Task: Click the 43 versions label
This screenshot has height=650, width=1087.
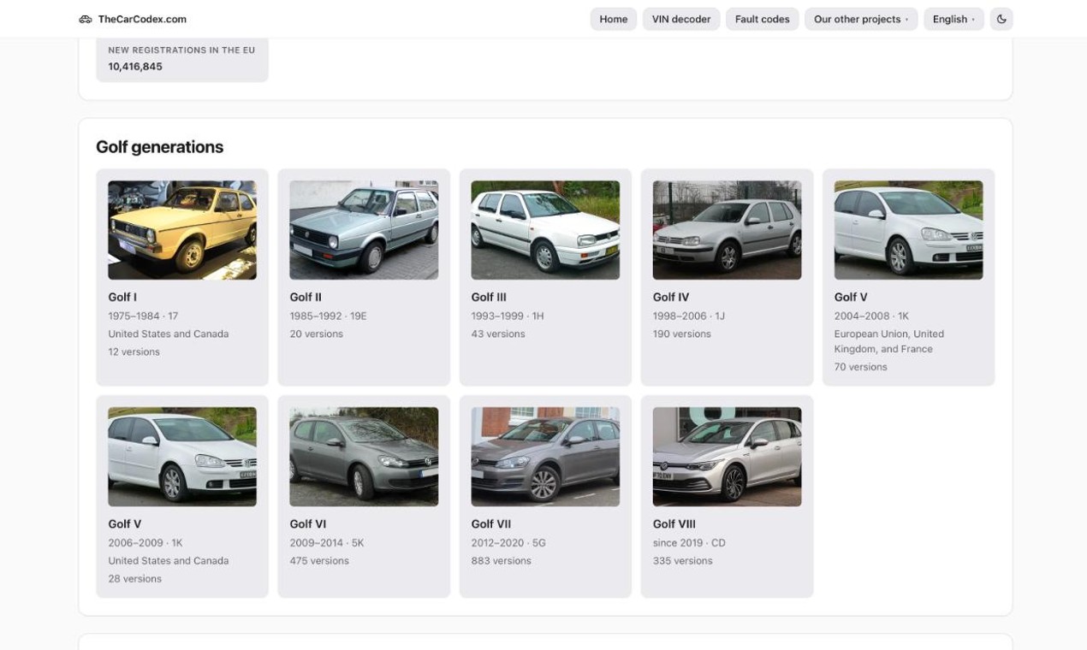Action: point(498,334)
